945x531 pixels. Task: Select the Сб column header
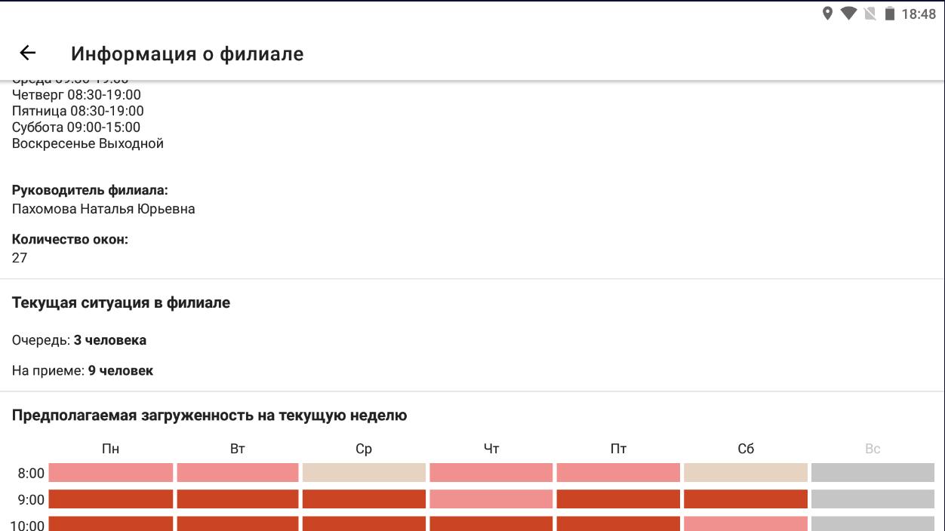746,449
